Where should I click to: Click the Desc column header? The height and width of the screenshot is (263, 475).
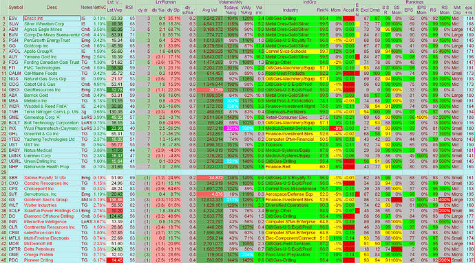52,8
